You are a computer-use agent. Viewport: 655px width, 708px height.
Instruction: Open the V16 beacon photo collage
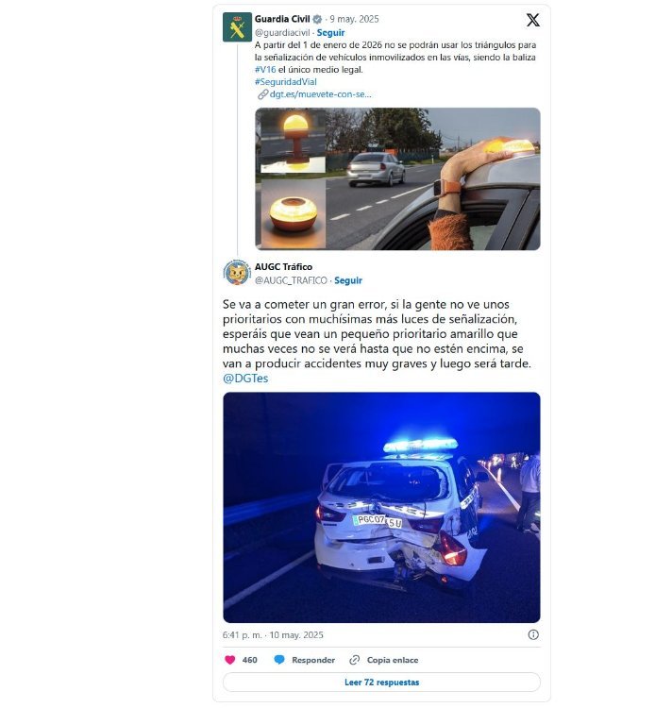point(397,178)
